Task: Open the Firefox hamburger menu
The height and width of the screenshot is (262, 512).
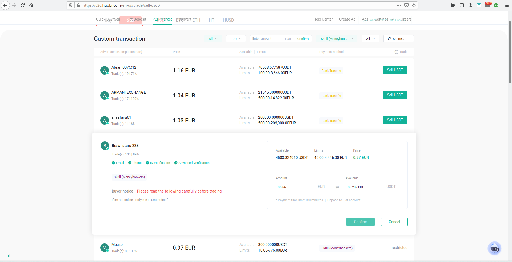Action: tap(507, 5)
